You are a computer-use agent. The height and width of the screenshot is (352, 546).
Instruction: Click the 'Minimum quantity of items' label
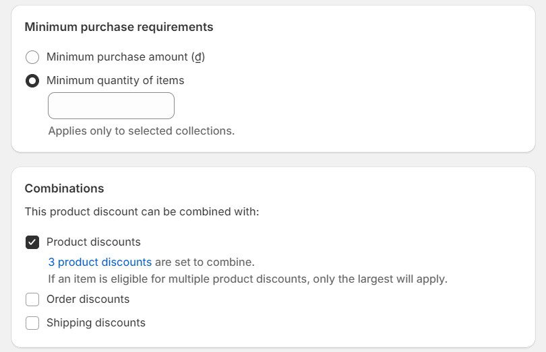click(115, 81)
